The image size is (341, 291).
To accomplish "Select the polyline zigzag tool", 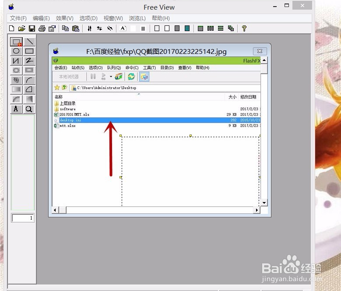I will pyautogui.click(x=16, y=61).
